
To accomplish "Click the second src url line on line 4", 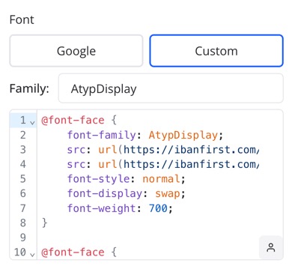I will pyautogui.click(x=163, y=164).
